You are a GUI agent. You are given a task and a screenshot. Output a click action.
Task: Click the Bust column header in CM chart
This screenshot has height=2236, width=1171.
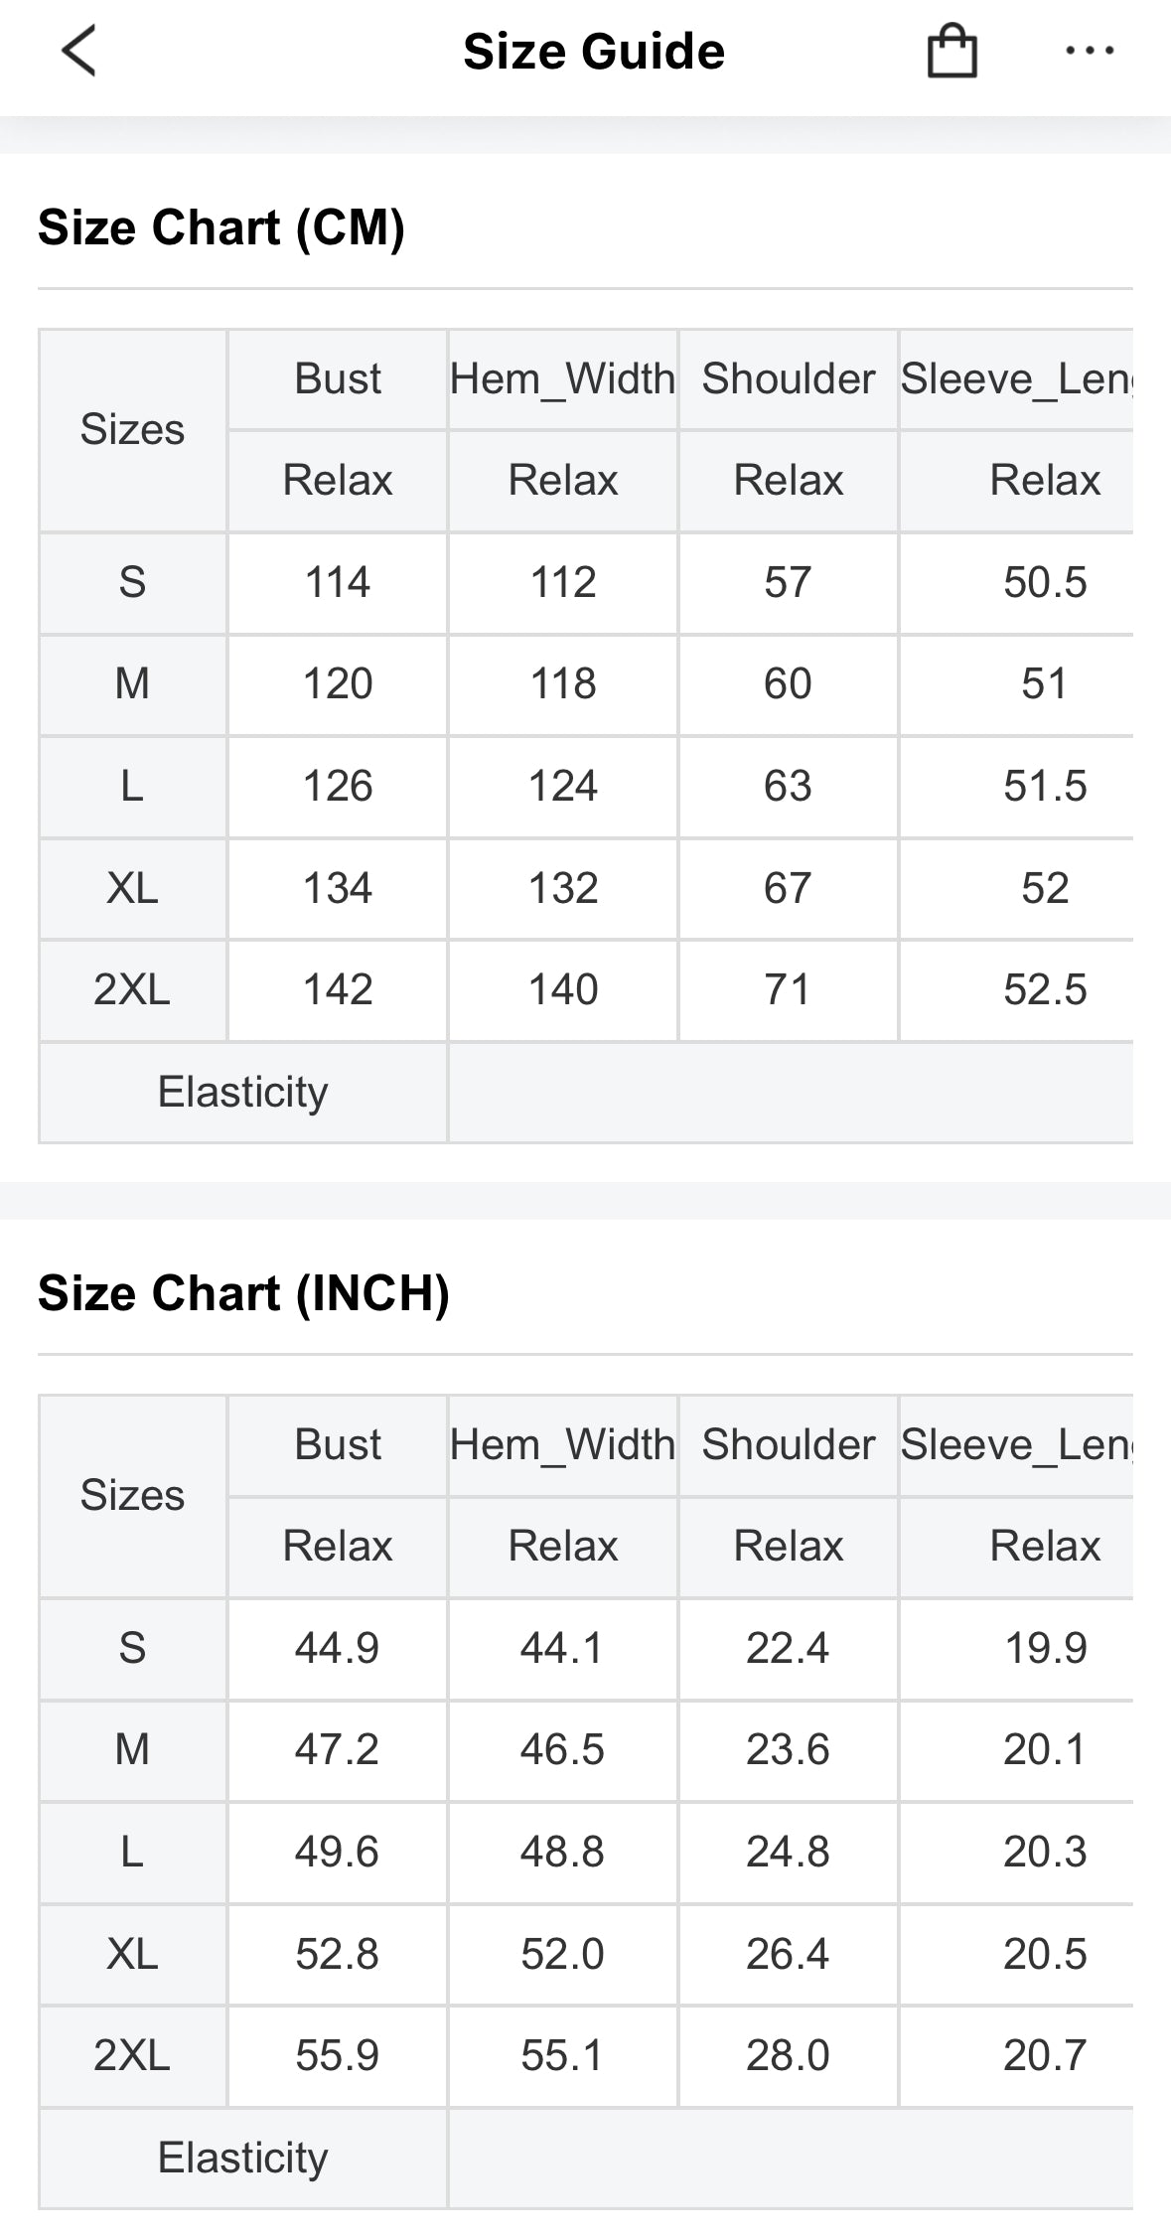(338, 378)
